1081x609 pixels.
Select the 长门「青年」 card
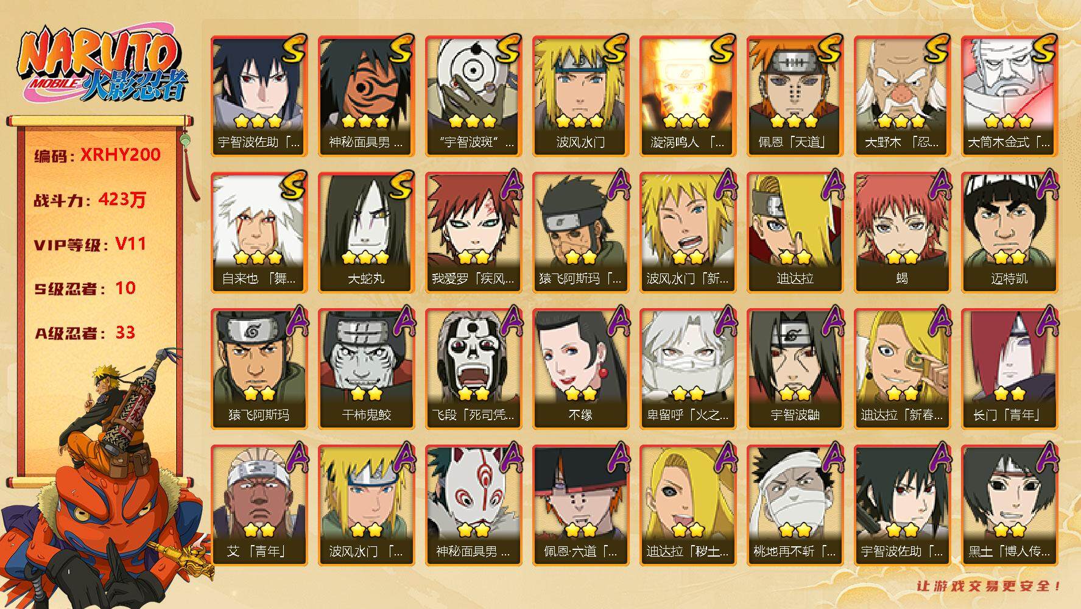click(x=1009, y=368)
